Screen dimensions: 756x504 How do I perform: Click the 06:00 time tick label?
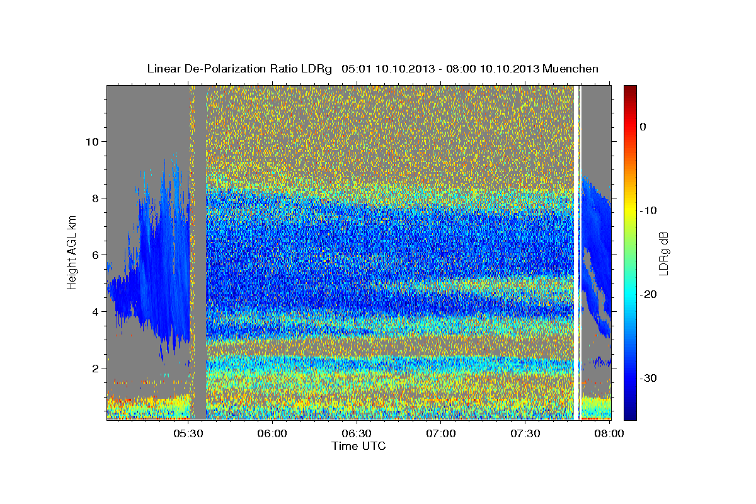pyautogui.click(x=273, y=433)
